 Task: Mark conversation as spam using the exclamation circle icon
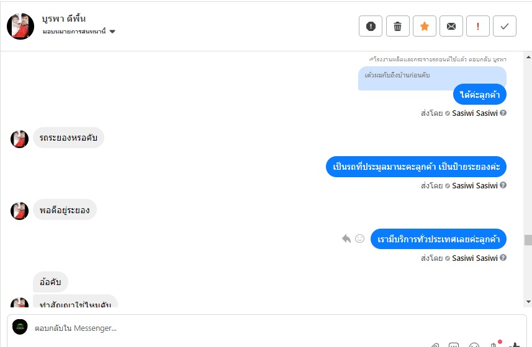point(371,26)
